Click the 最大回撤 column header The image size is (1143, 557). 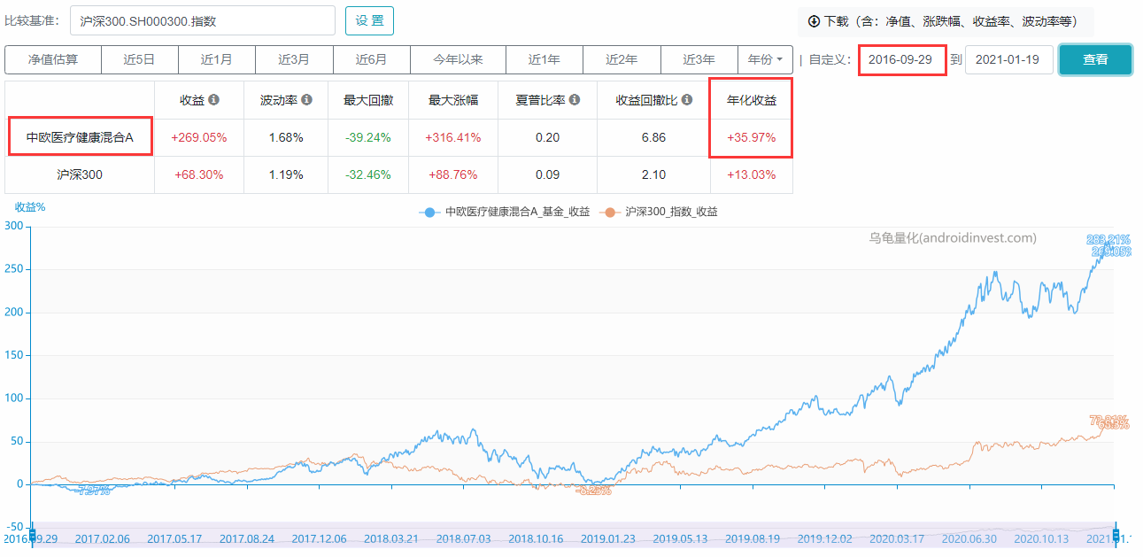(368, 100)
